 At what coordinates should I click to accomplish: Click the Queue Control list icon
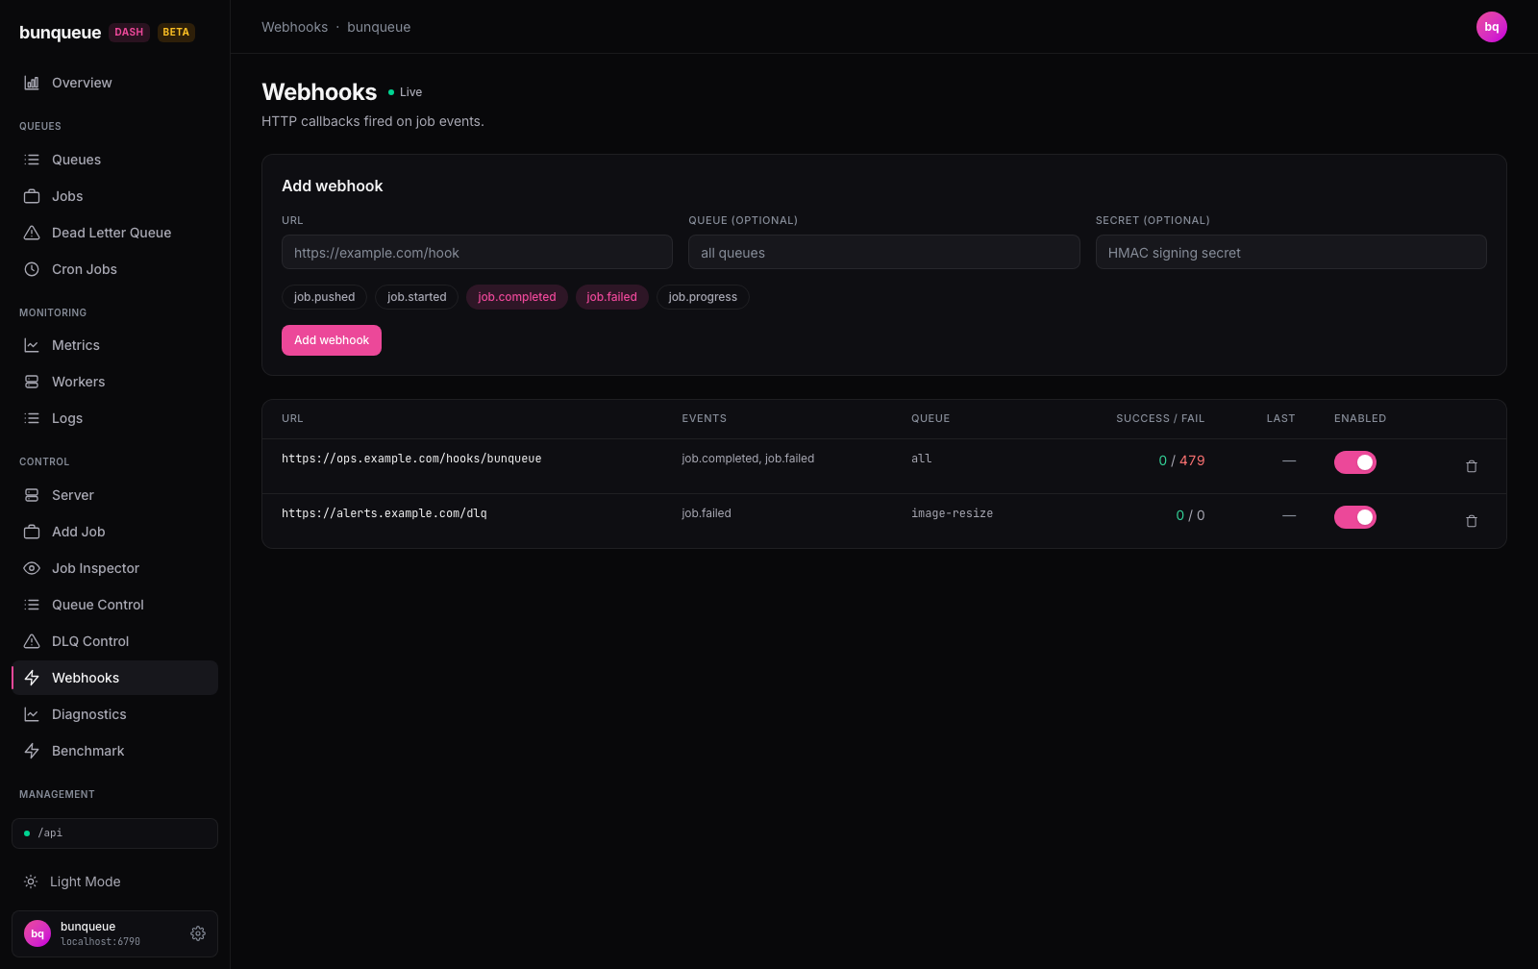[x=32, y=605]
